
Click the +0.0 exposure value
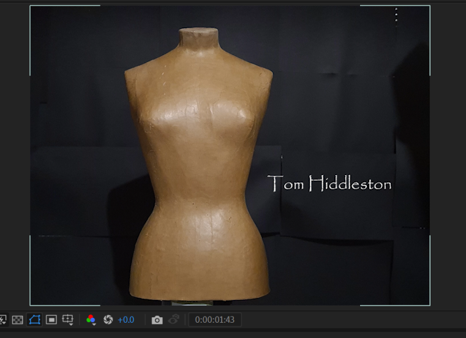[x=126, y=320]
